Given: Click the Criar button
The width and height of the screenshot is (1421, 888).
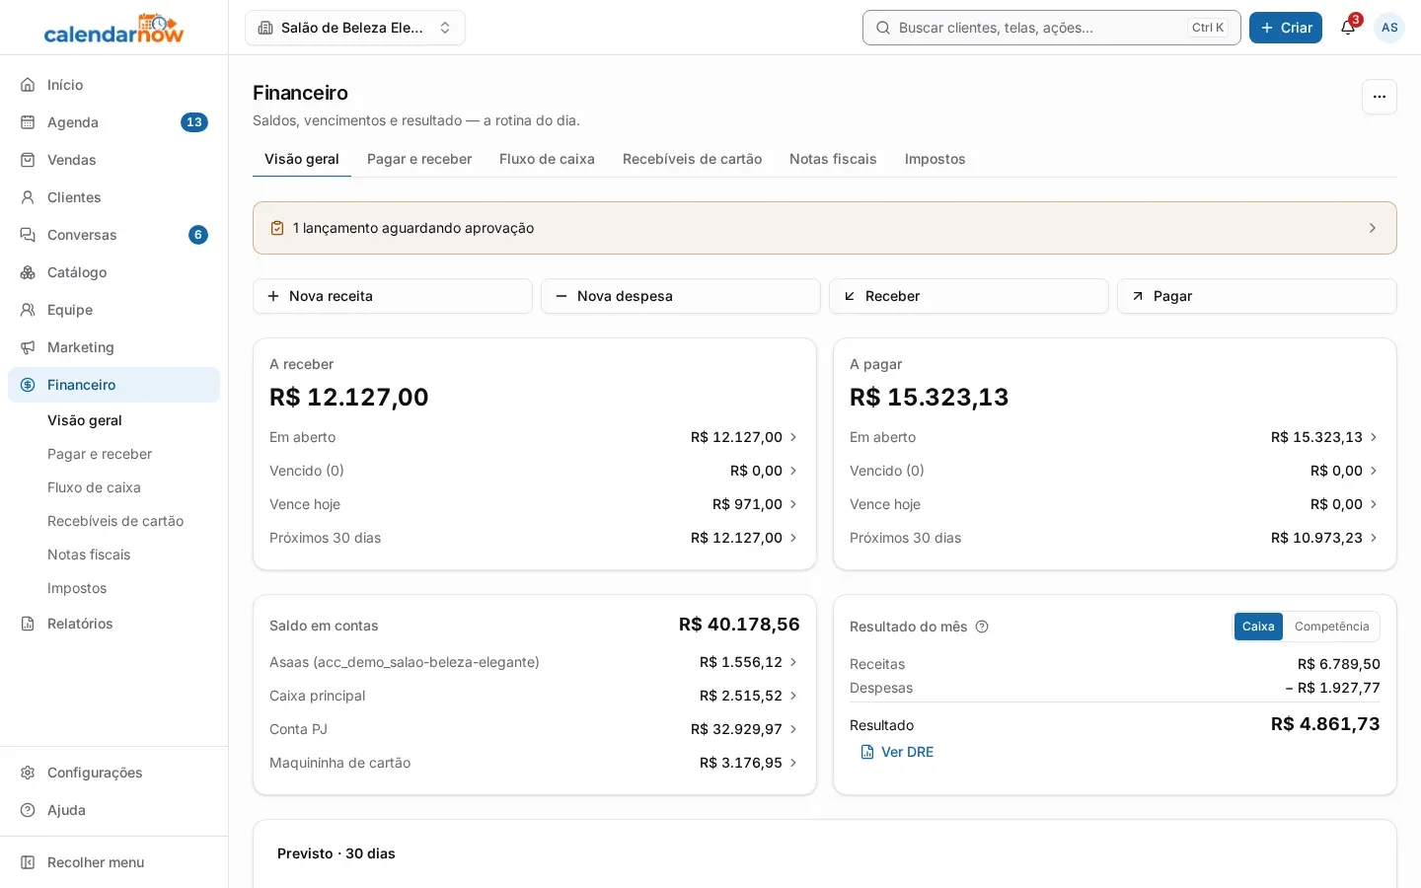Looking at the screenshot, I should click(1286, 28).
